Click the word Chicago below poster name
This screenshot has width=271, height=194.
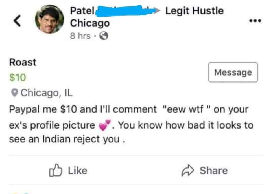(x=90, y=23)
